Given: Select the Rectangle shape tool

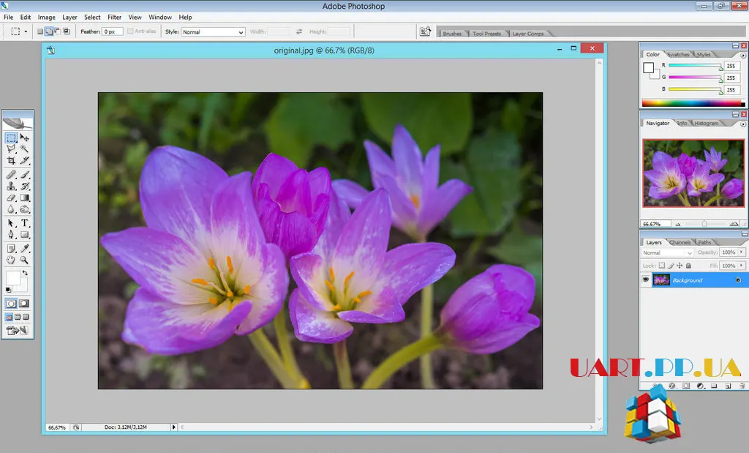Looking at the screenshot, I should (24, 235).
